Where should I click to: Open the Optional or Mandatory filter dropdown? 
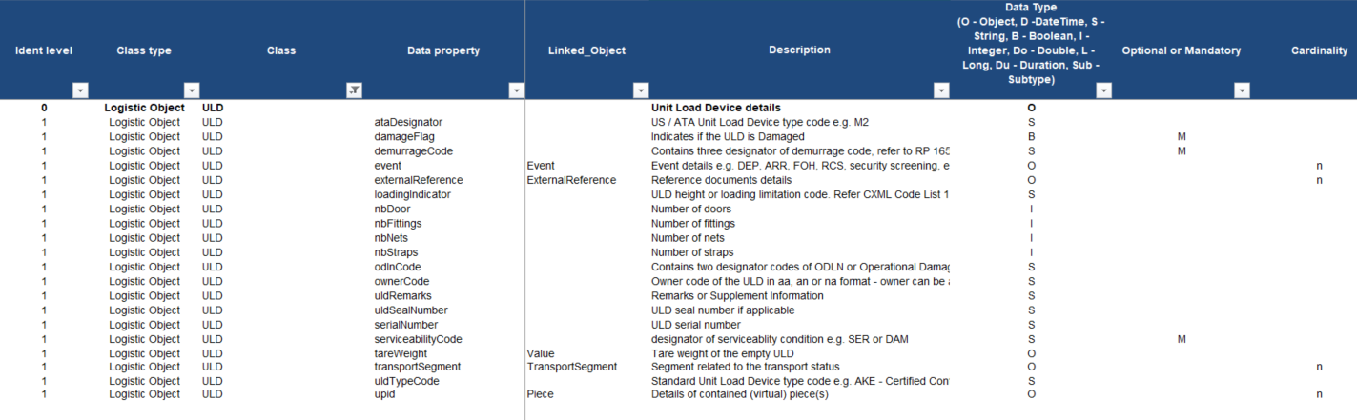tap(1242, 90)
